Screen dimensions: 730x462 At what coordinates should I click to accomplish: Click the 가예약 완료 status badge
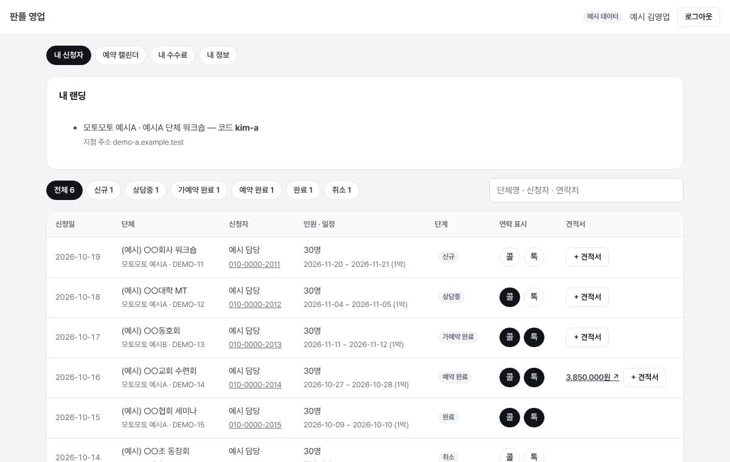[458, 337]
